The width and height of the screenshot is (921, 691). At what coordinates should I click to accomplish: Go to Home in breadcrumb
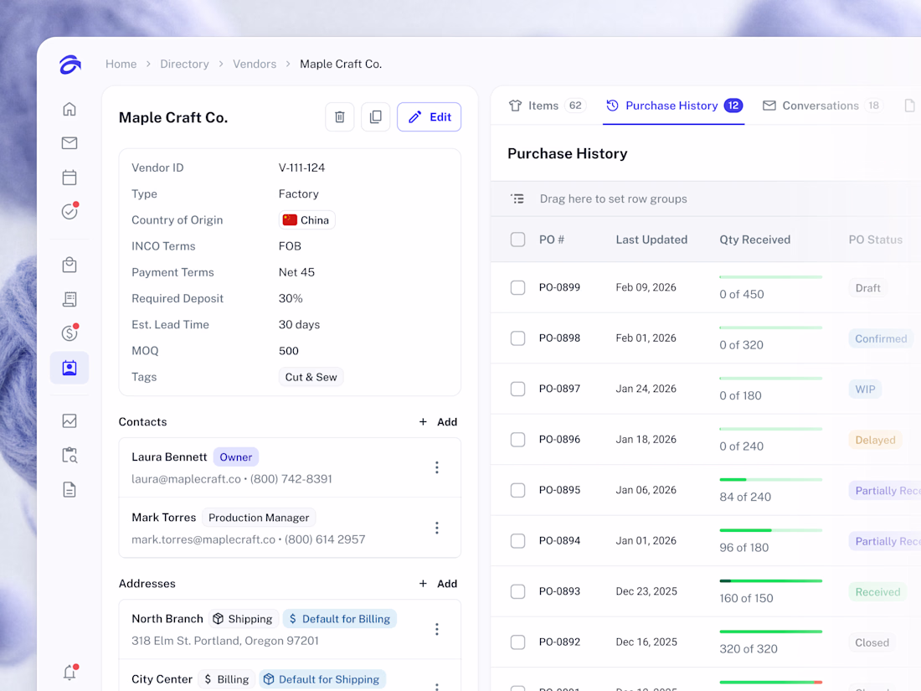(121, 64)
